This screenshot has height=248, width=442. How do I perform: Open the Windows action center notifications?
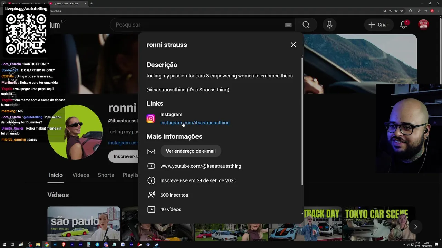pos(437,245)
